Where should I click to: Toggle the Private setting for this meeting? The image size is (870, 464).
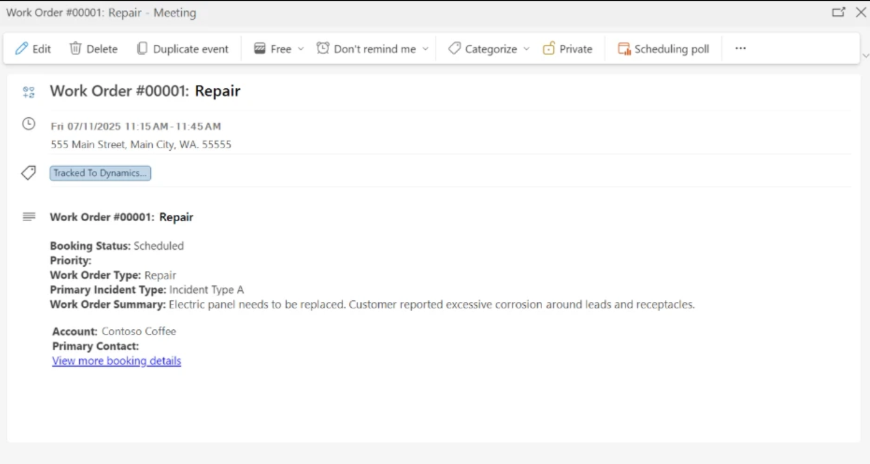point(567,48)
